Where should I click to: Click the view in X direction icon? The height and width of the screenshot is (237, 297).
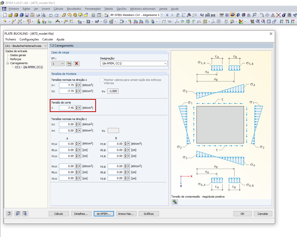pyautogui.click(x=282, y=21)
